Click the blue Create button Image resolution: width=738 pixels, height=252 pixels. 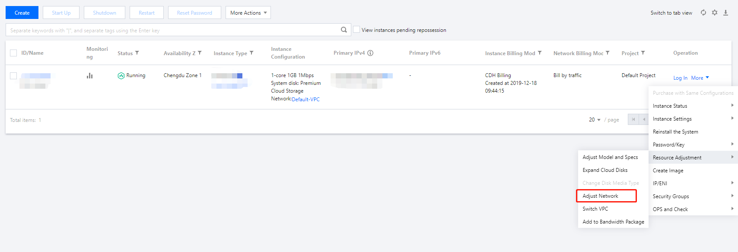point(22,13)
